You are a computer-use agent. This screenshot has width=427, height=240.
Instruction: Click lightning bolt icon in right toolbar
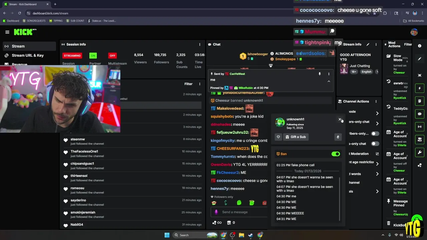point(420,88)
